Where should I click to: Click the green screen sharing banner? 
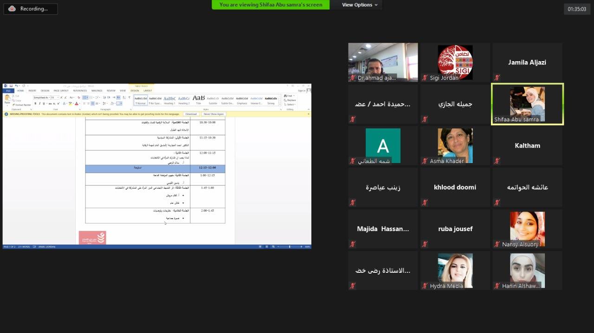click(x=271, y=5)
